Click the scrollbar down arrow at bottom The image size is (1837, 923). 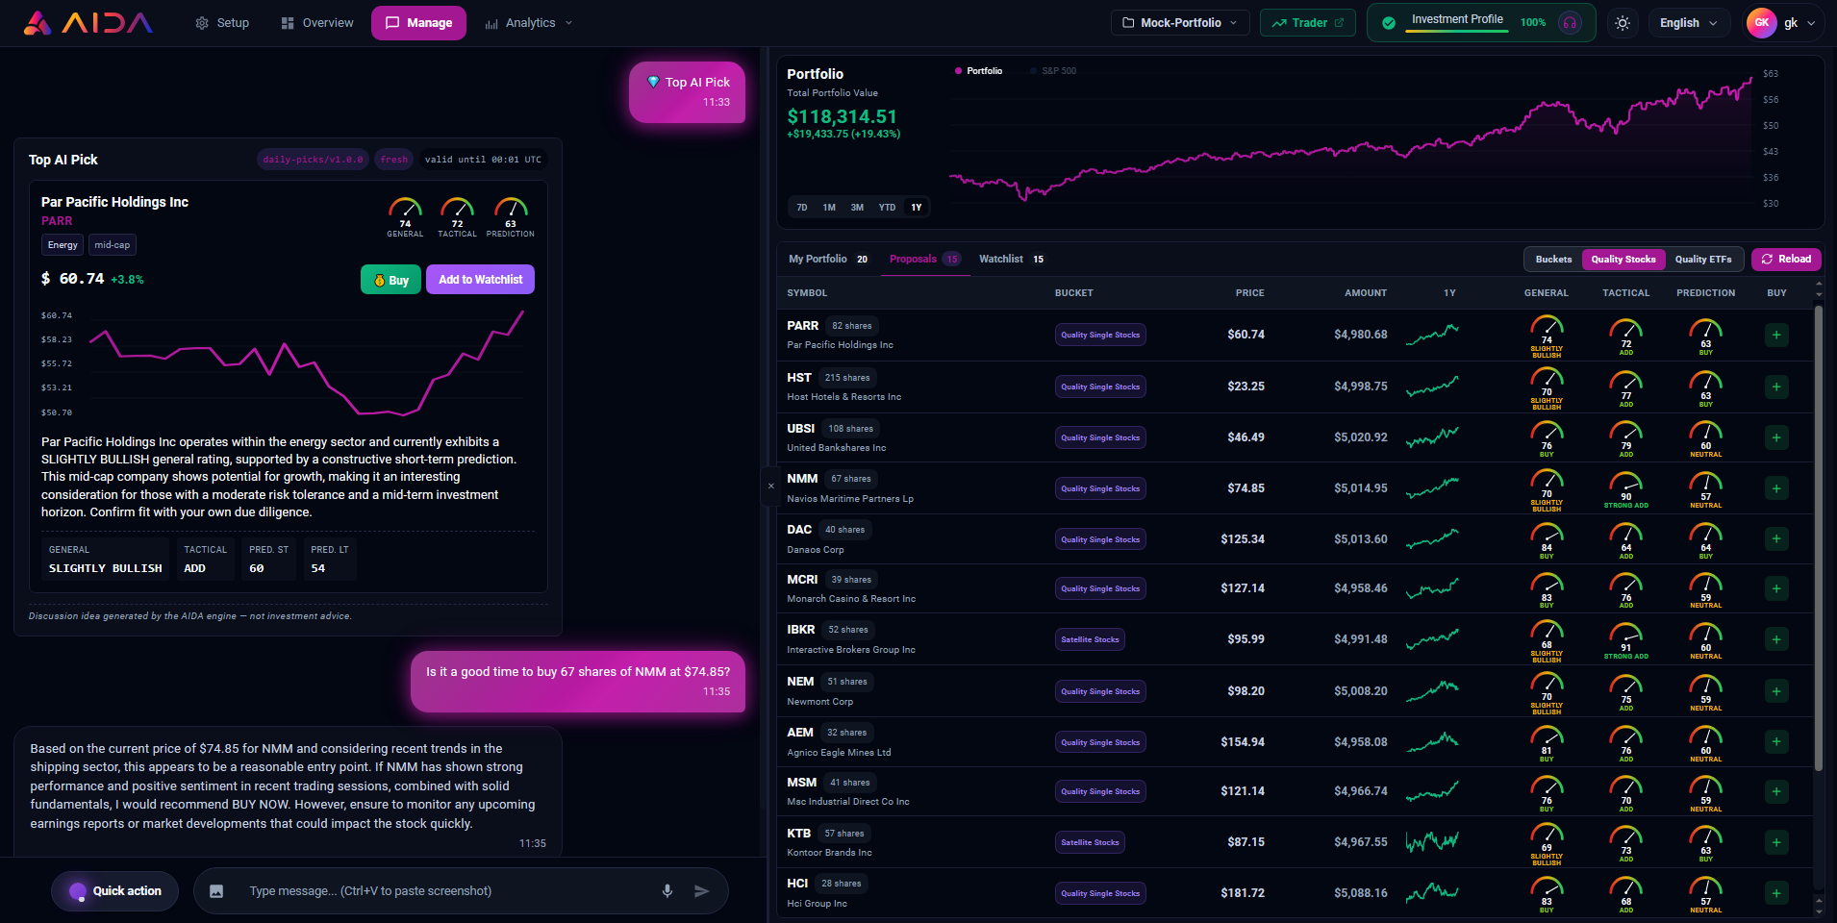point(1818,910)
